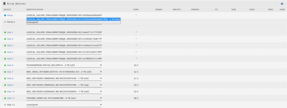This screenshot has width=287, height=108.
Task: Open Disk 2 identification dropdown
Action: pyautogui.click(x=64, y=39)
